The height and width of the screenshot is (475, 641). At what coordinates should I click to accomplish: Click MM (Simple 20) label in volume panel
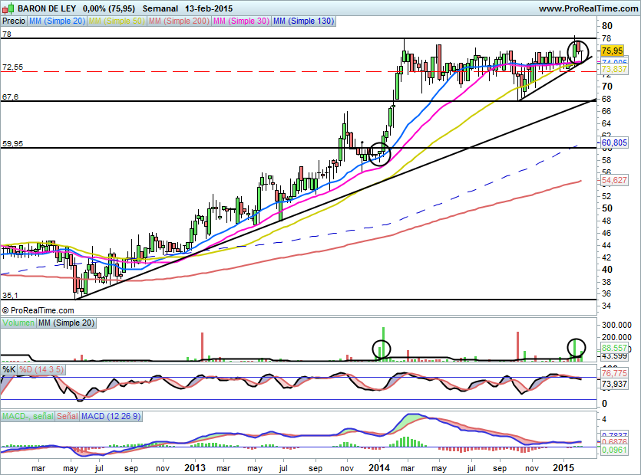click(67, 324)
